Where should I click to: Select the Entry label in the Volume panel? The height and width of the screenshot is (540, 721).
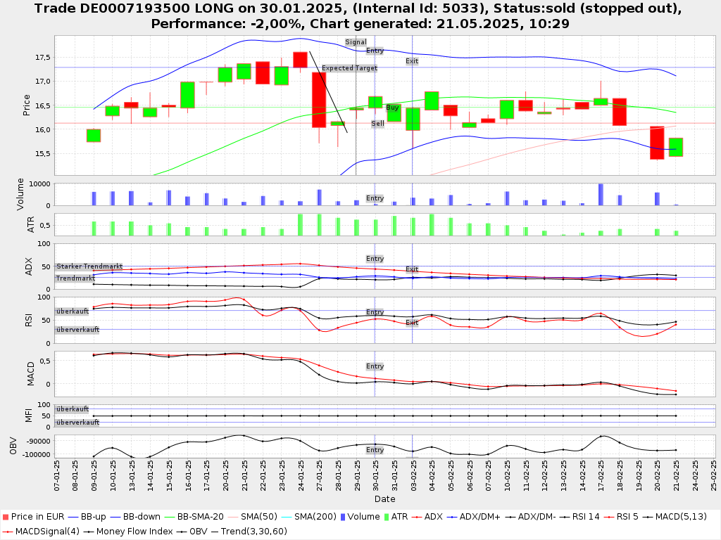point(375,198)
